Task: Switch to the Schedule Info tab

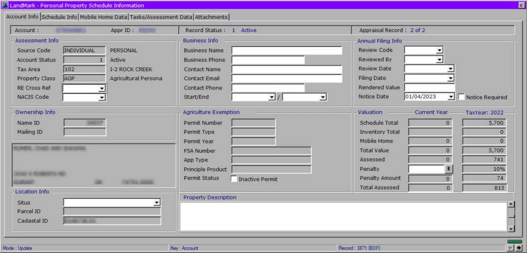Action: [60, 17]
